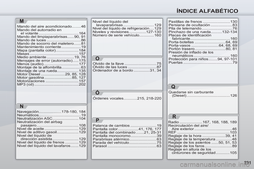
Task: Select entry Pantalla del combinado 21, 25-31
Action: pyautogui.click(x=127, y=133)
